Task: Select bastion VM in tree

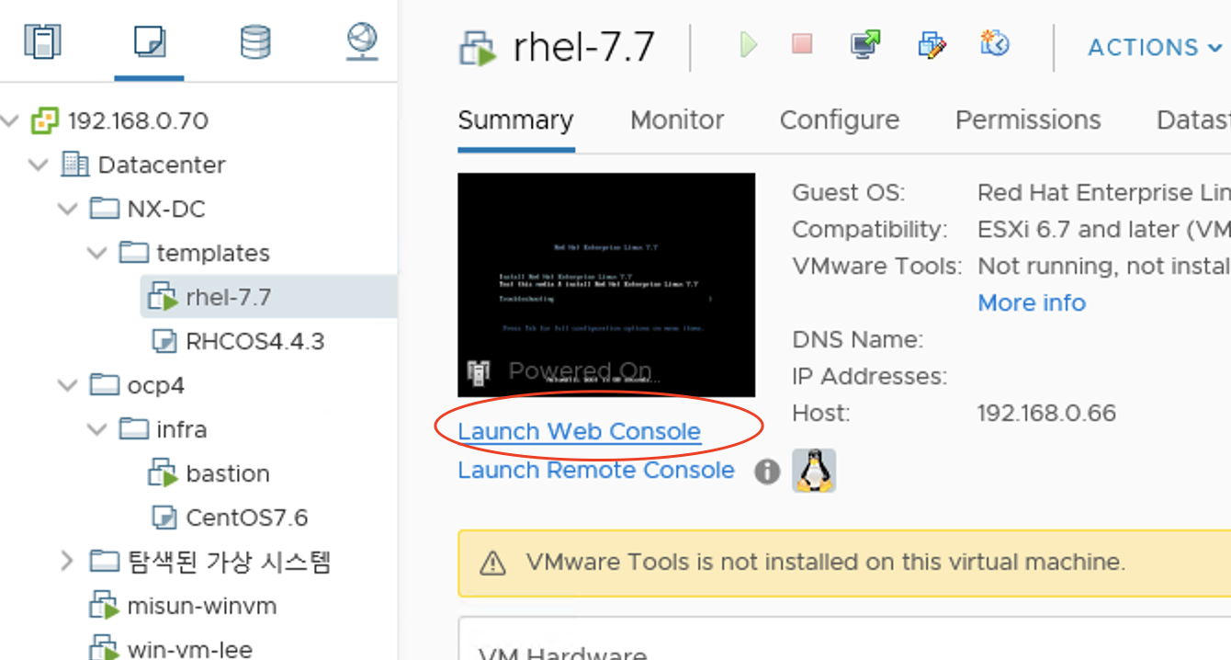Action: point(228,473)
